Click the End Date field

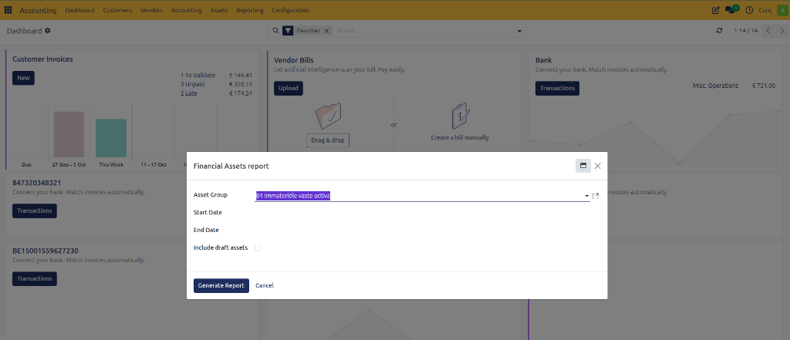(422, 231)
